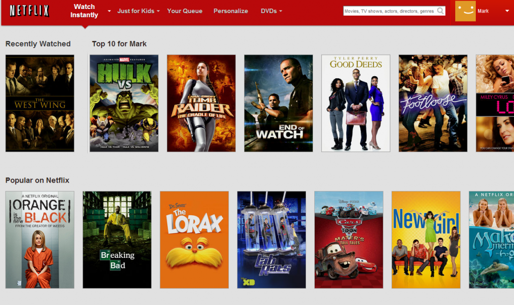Select the New Girl poster
514x305 pixels.
click(x=426, y=240)
